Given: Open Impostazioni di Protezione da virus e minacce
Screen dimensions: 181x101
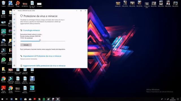Looking at the screenshot, I should tap(42, 56).
